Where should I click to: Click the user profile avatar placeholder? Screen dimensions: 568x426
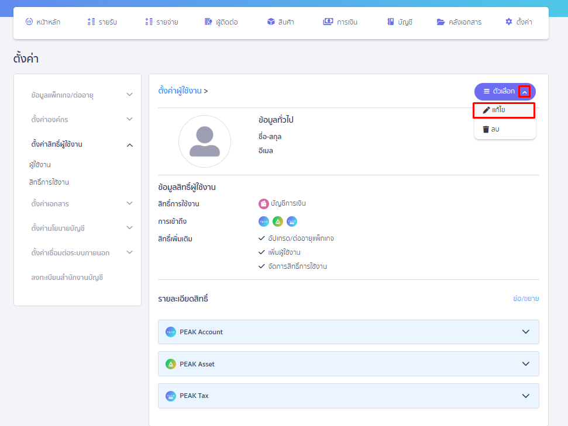click(204, 141)
